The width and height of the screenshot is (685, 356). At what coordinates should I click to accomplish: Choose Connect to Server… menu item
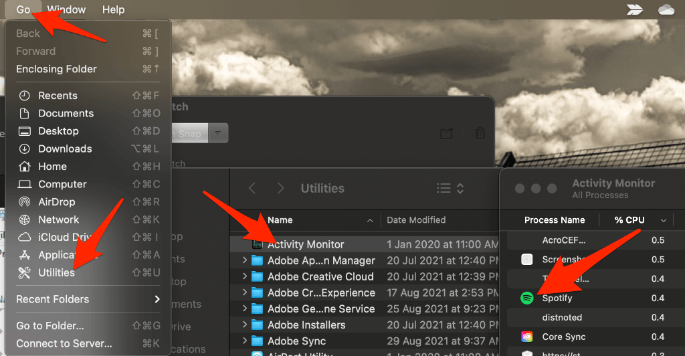click(88, 344)
